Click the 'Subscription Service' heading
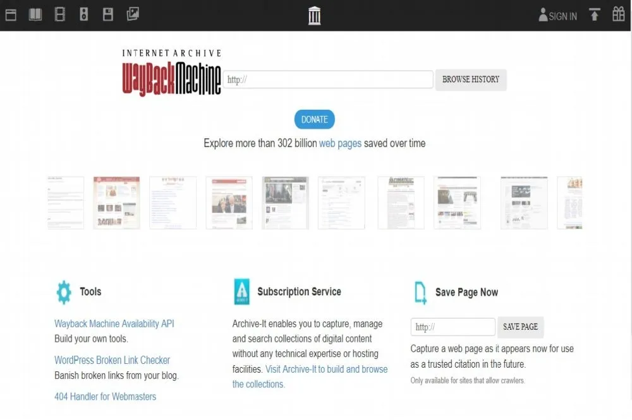 point(299,291)
